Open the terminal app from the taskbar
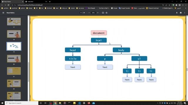The height and width of the screenshot is (105, 188). click(70, 103)
